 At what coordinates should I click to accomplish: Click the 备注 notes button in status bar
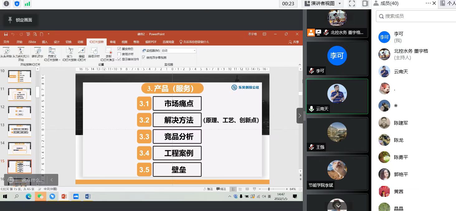pyautogui.click(x=208, y=189)
